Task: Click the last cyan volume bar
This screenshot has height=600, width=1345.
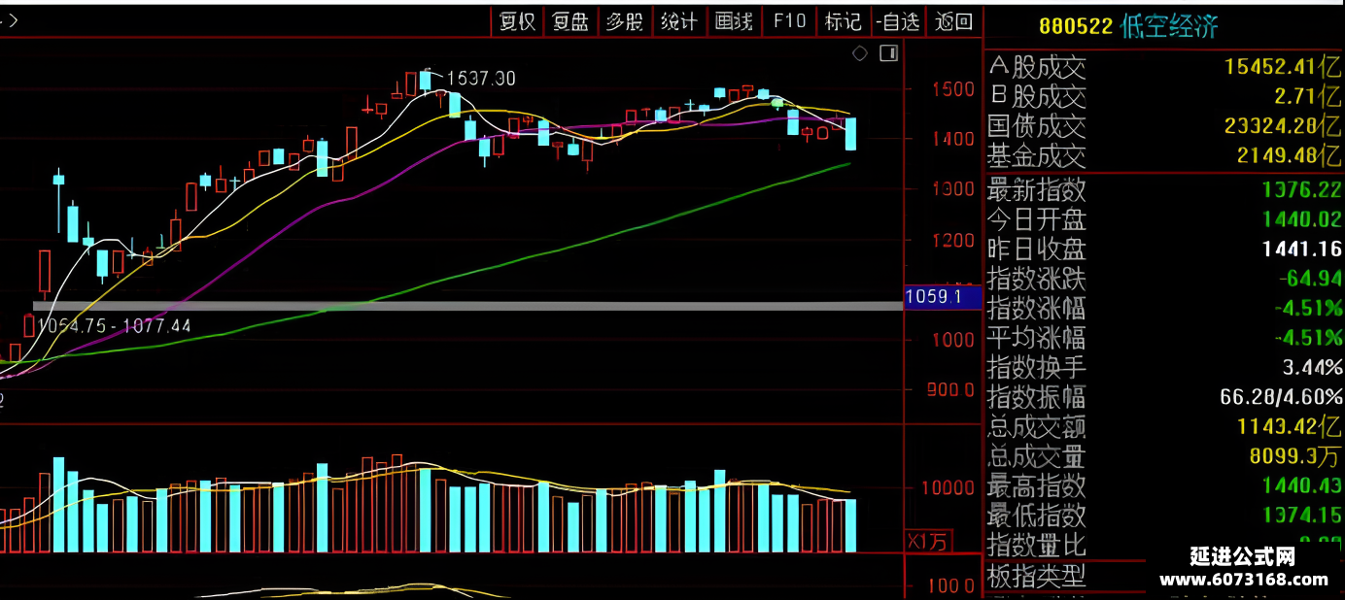Action: pos(850,525)
